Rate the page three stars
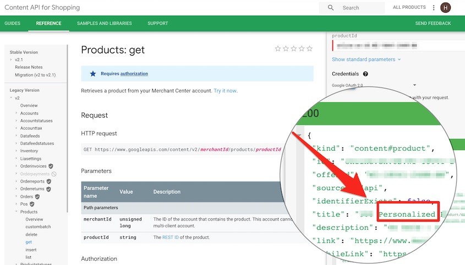The width and height of the screenshot is (465, 265). (x=294, y=48)
